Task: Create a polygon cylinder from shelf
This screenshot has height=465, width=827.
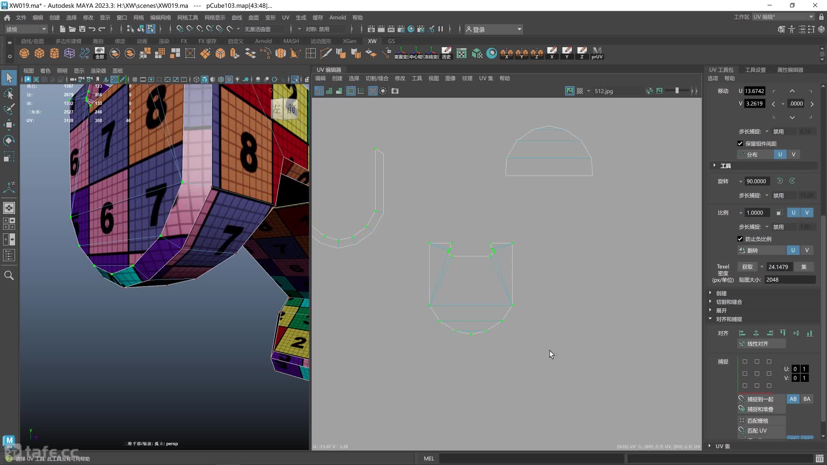Action: tap(55, 53)
